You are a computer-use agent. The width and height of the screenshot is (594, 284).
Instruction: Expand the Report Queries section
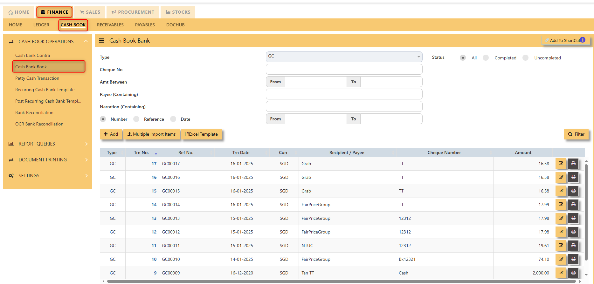pyautogui.click(x=86, y=144)
